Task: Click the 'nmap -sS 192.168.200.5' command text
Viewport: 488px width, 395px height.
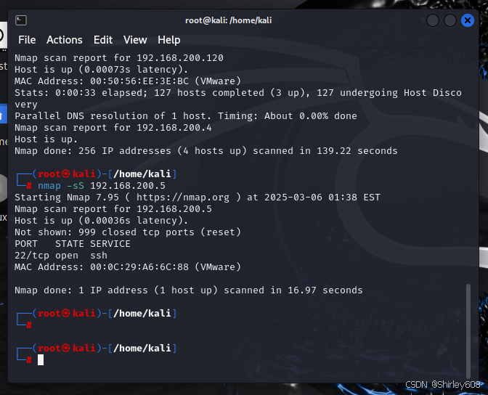Action: (102, 186)
